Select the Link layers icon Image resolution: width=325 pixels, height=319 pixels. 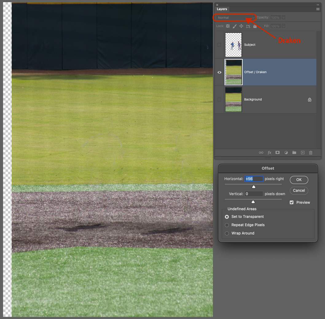261,152
